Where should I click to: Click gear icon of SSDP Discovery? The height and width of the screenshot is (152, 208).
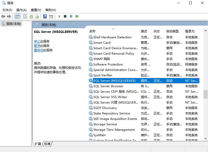click(91, 108)
